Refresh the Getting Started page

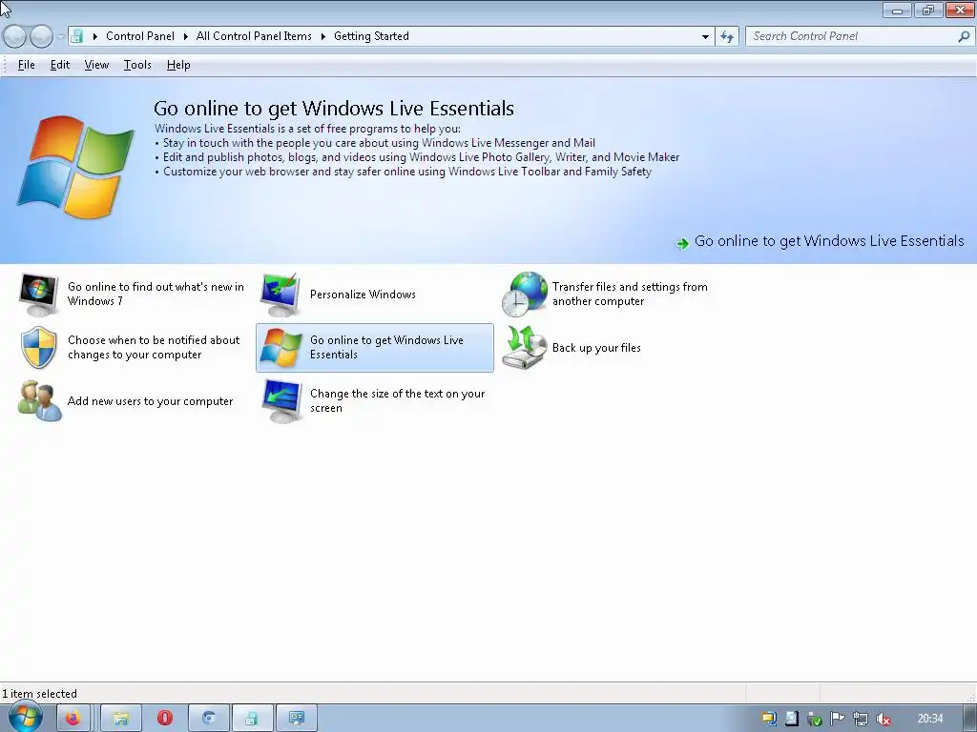(727, 36)
